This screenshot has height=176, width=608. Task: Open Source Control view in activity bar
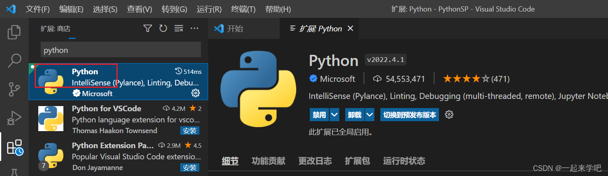point(14,90)
